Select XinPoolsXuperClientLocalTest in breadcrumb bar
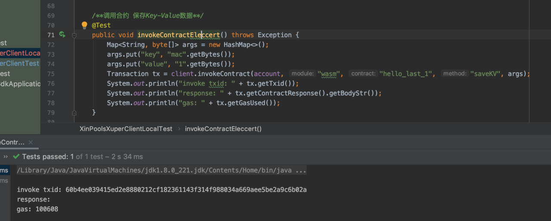The image size is (551, 221). (126, 128)
